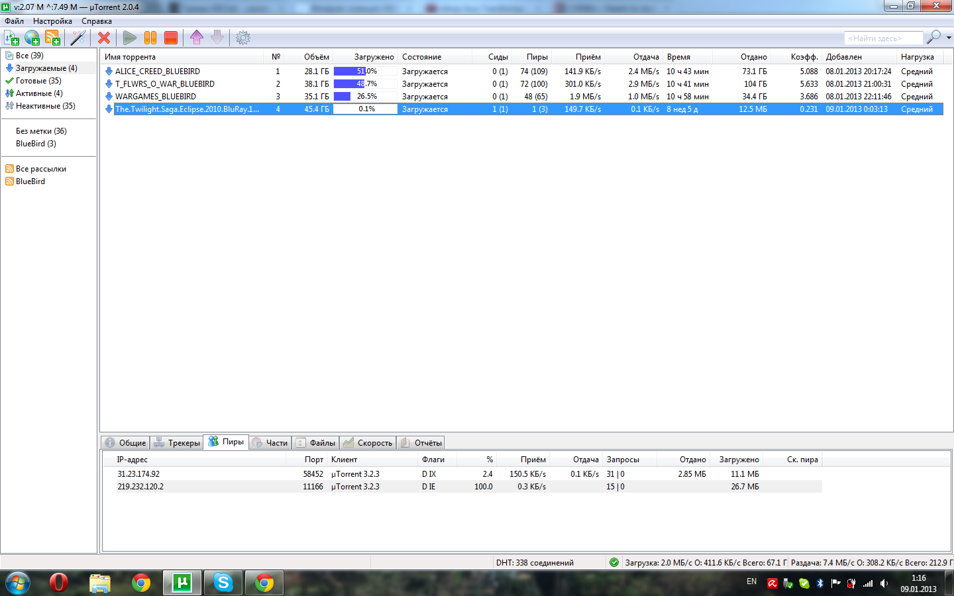This screenshot has width=954, height=596.
Task: Sort peers by the IP-адрес column header
Action: 194,460
